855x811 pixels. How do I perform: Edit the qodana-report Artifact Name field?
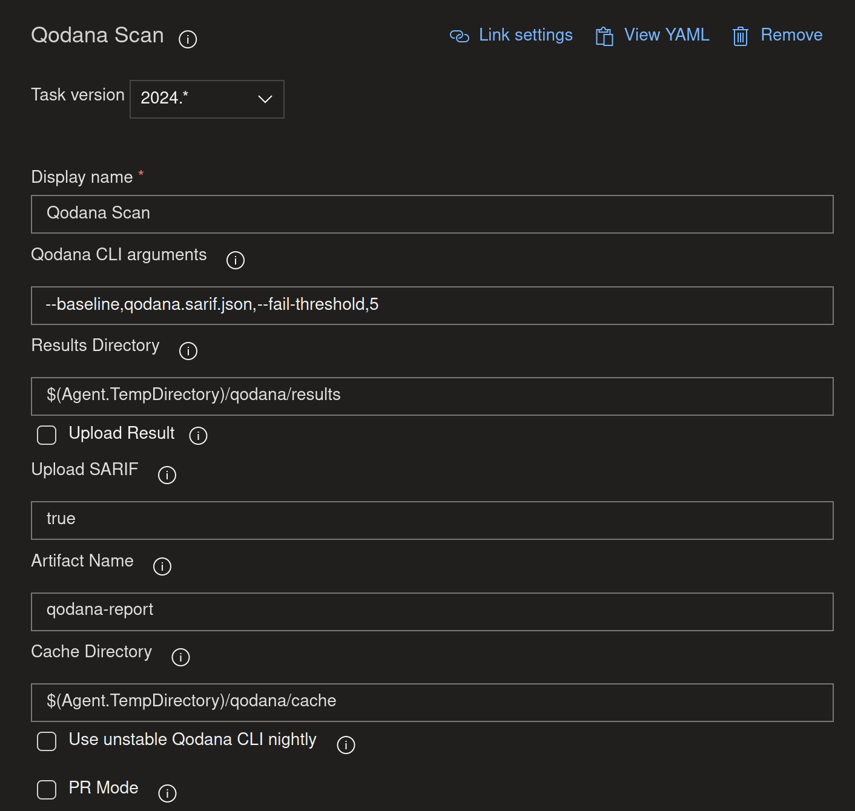point(431,611)
